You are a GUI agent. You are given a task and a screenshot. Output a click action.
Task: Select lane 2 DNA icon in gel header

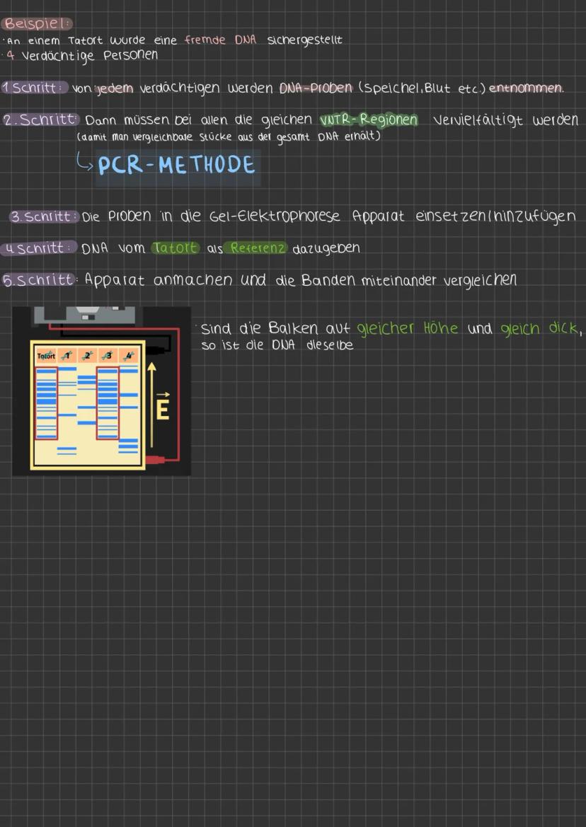[88, 356]
